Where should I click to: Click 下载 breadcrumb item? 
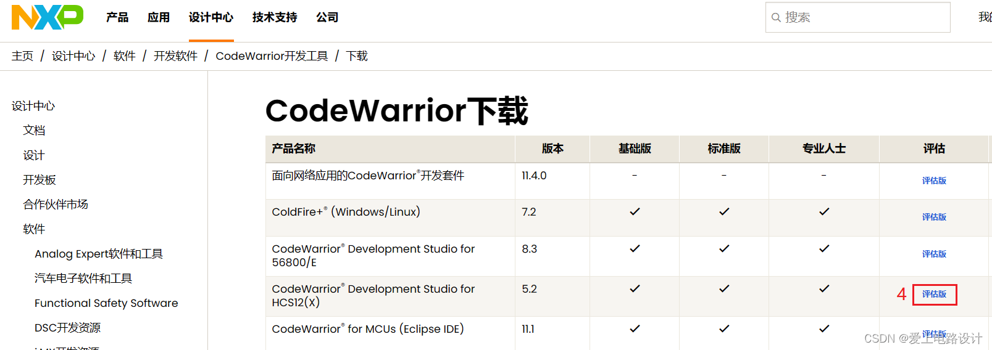click(357, 56)
